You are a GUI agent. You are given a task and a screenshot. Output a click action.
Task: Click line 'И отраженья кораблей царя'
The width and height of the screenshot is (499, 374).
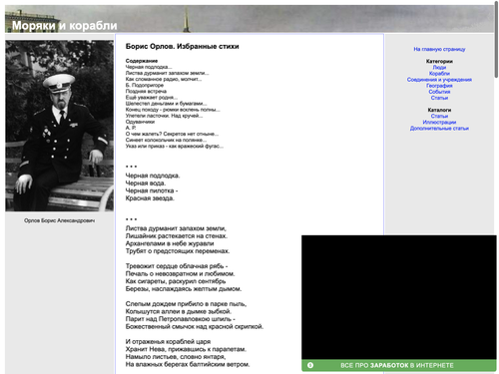tap(168, 341)
